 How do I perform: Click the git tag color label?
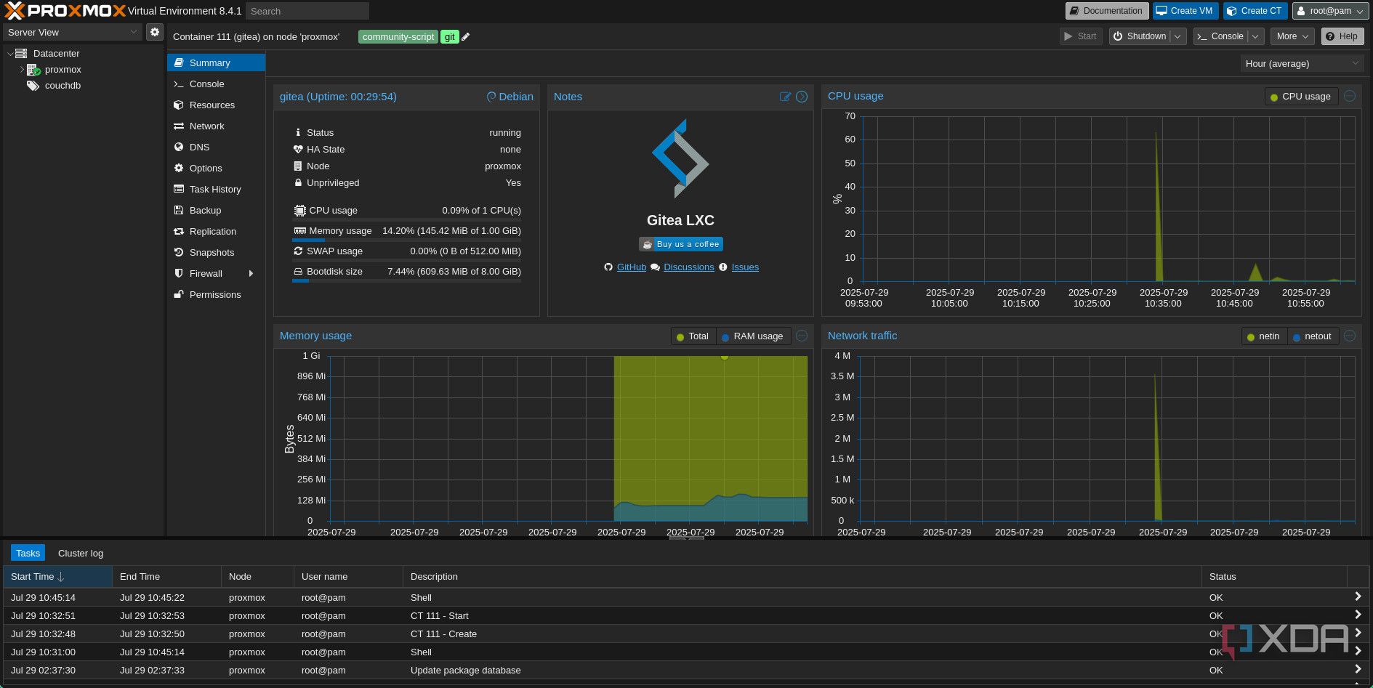[x=449, y=37]
